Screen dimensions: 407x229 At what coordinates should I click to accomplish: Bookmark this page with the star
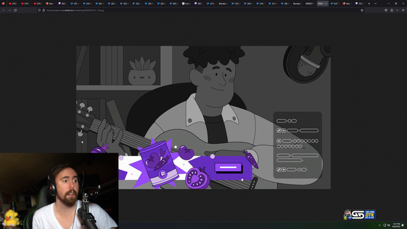[362, 10]
